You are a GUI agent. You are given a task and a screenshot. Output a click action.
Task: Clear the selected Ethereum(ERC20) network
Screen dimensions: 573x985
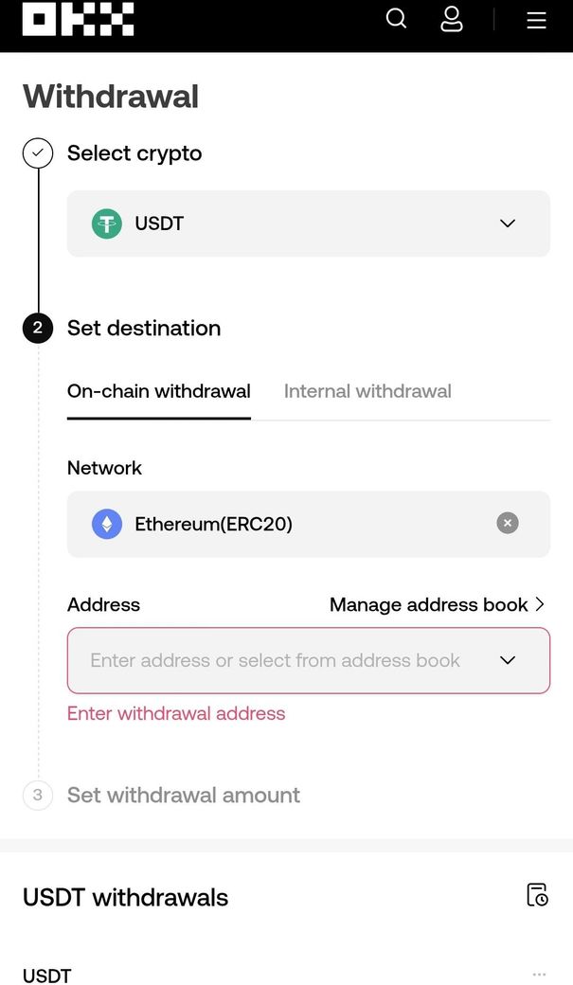[x=508, y=524]
